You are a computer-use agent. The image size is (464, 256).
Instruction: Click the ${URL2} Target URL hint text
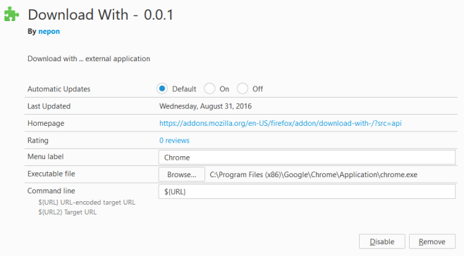[68, 212]
